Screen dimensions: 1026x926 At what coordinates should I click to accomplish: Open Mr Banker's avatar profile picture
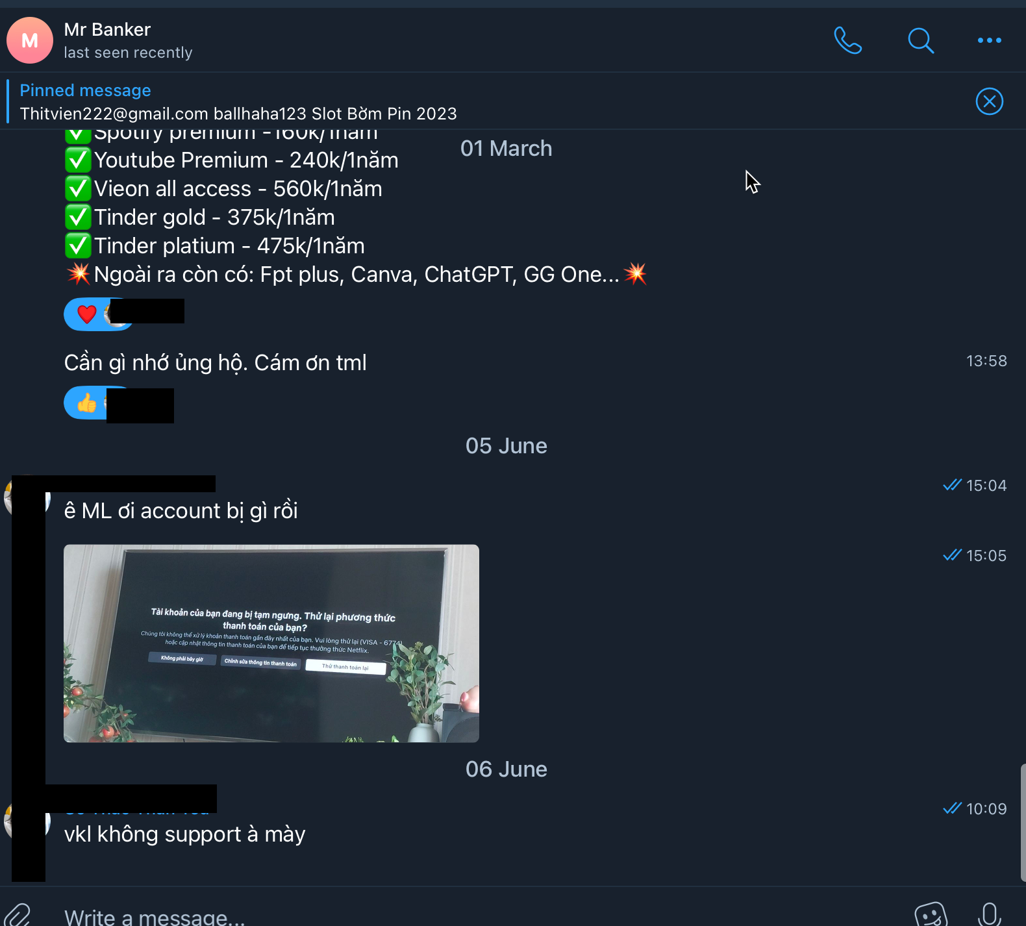click(29, 40)
